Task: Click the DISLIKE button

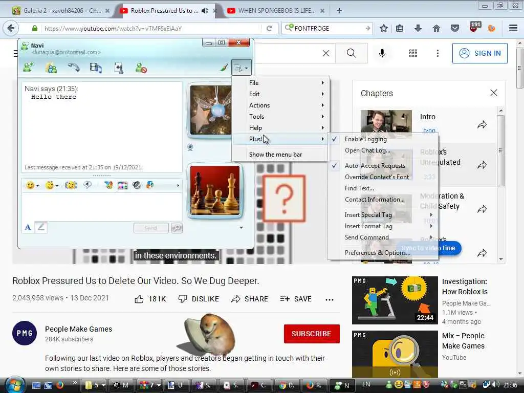Action: coord(199,299)
